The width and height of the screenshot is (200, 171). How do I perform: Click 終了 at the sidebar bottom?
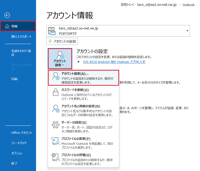point(14,163)
